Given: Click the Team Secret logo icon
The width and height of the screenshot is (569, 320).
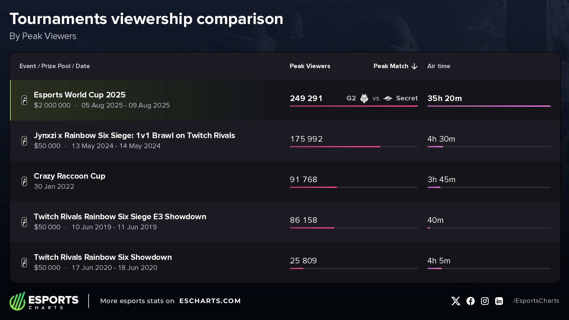Looking at the screenshot, I should 388,98.
